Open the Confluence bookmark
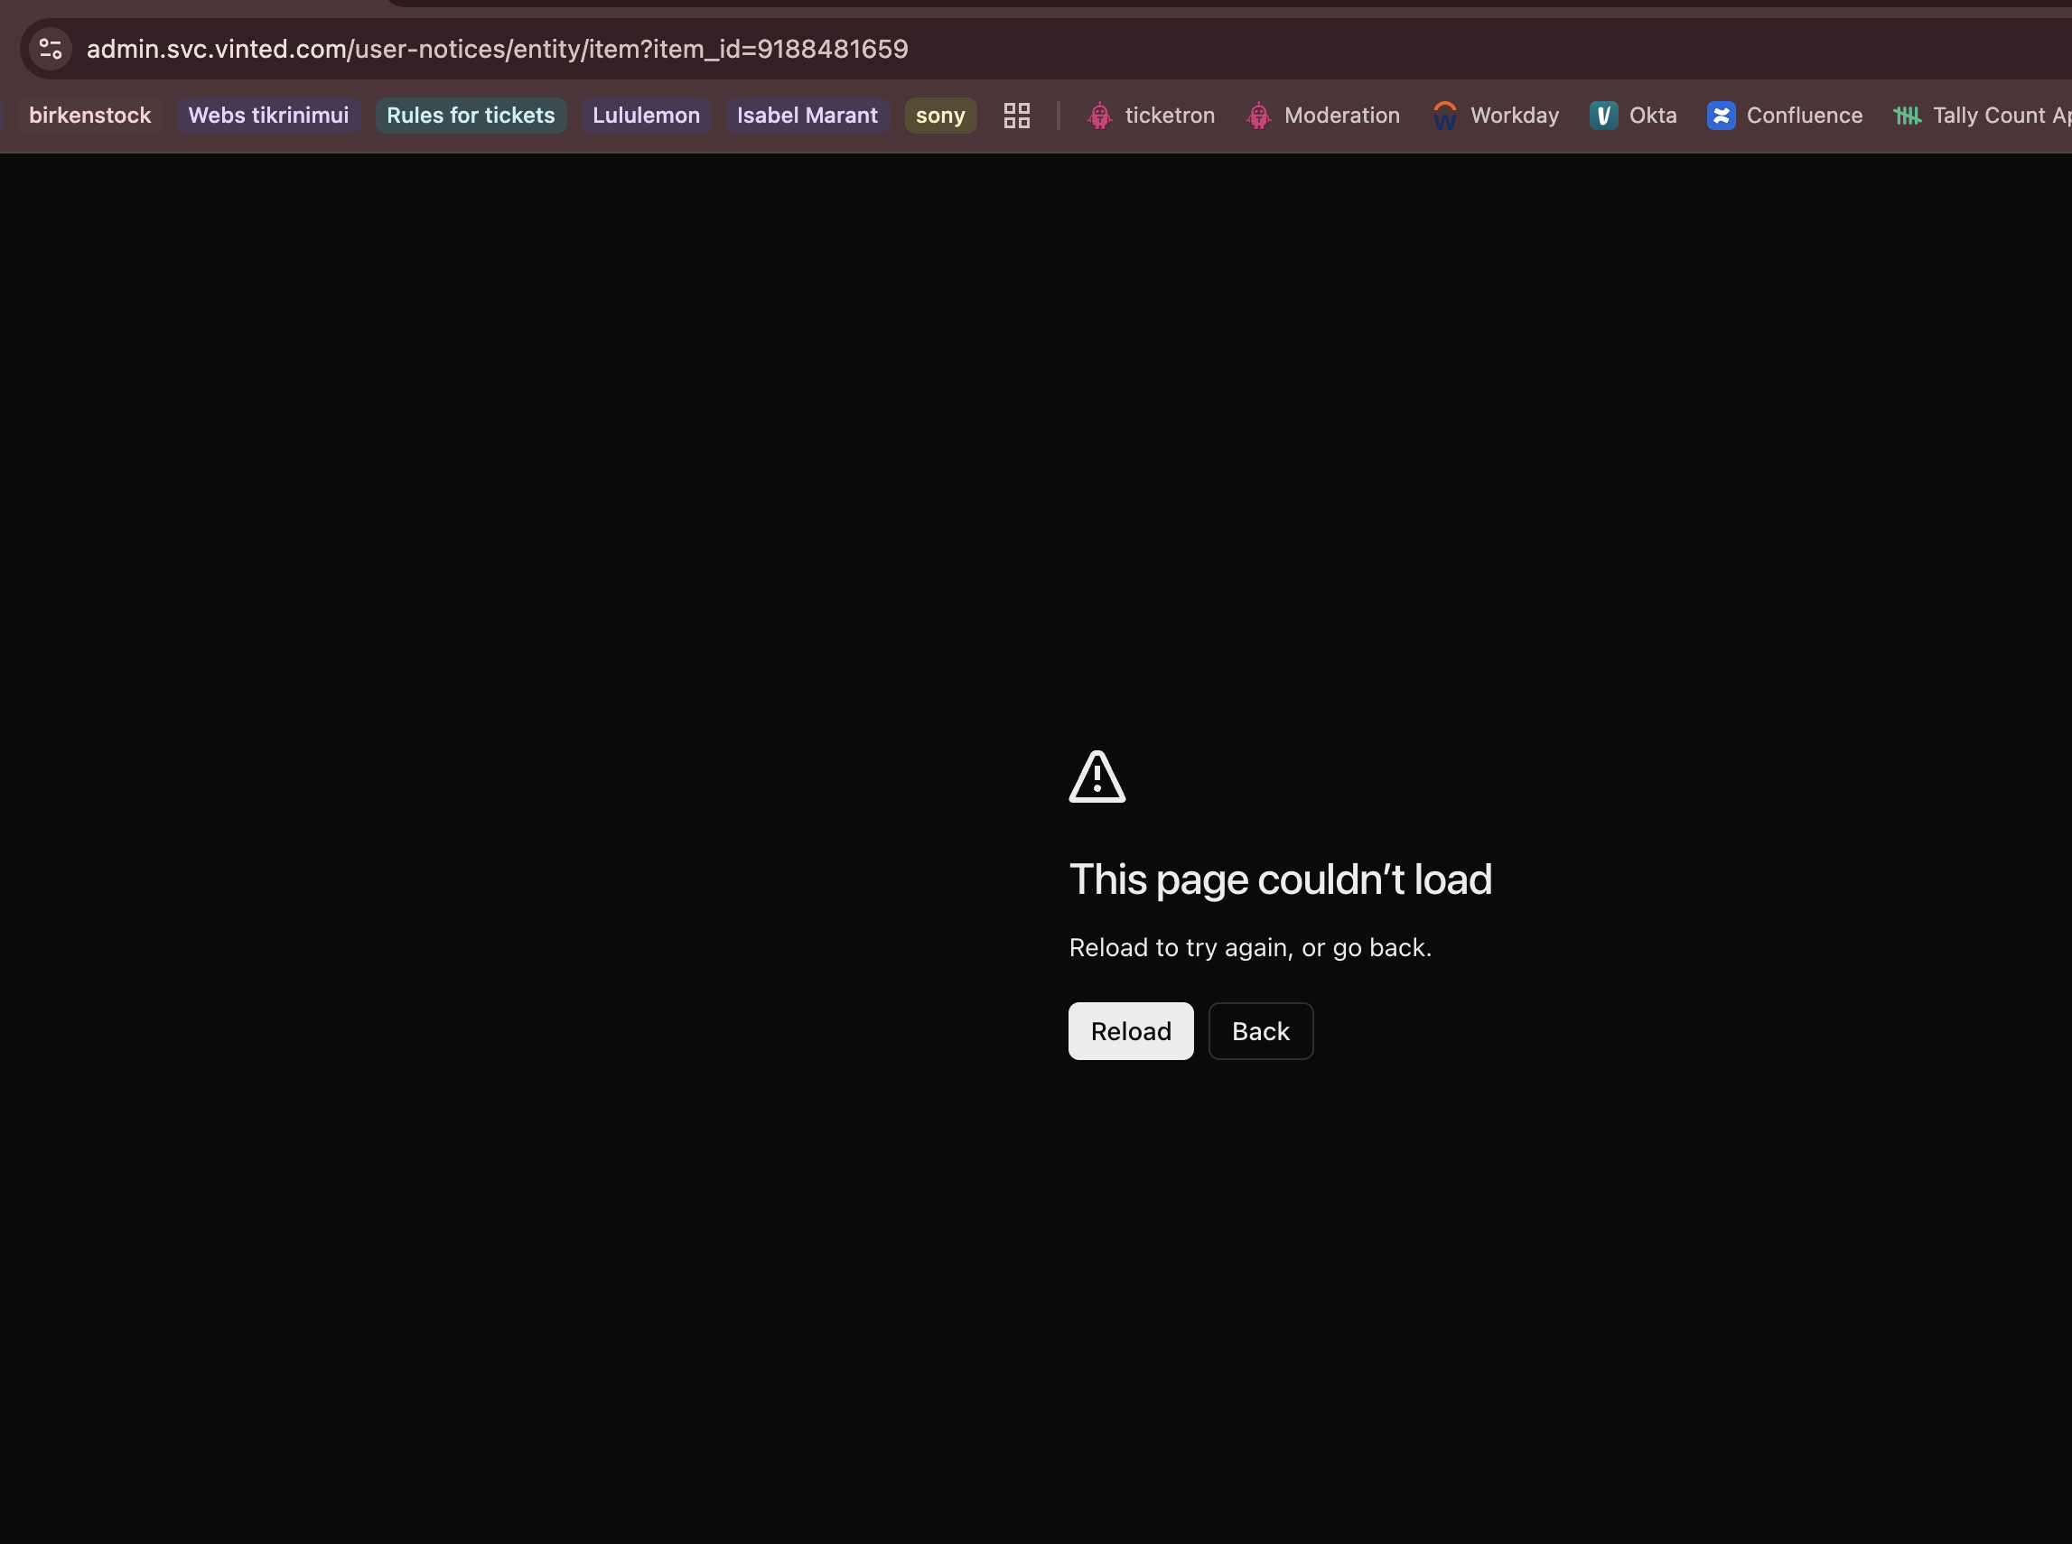 point(1785,115)
